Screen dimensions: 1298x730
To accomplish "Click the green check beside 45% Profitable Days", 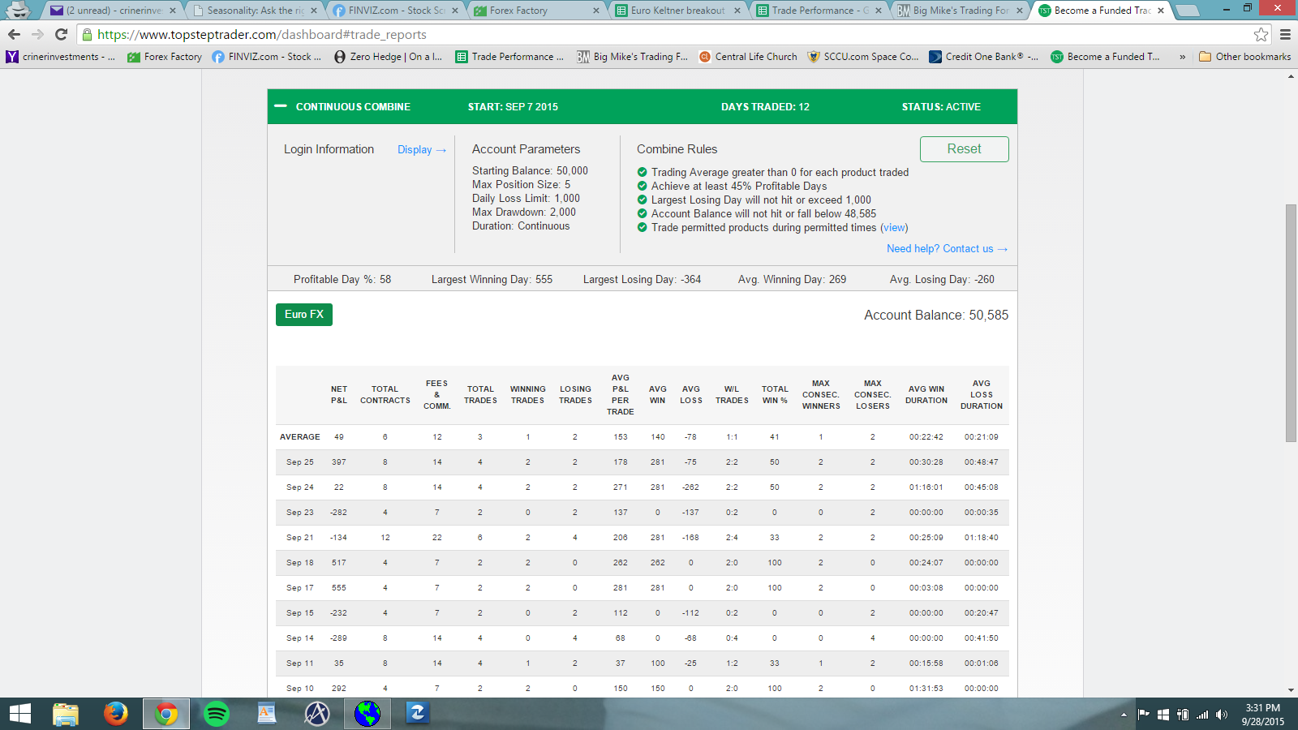I will tap(643, 186).
